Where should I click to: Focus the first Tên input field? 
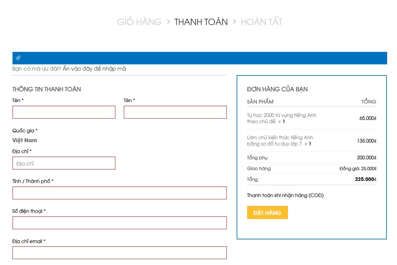(64, 112)
